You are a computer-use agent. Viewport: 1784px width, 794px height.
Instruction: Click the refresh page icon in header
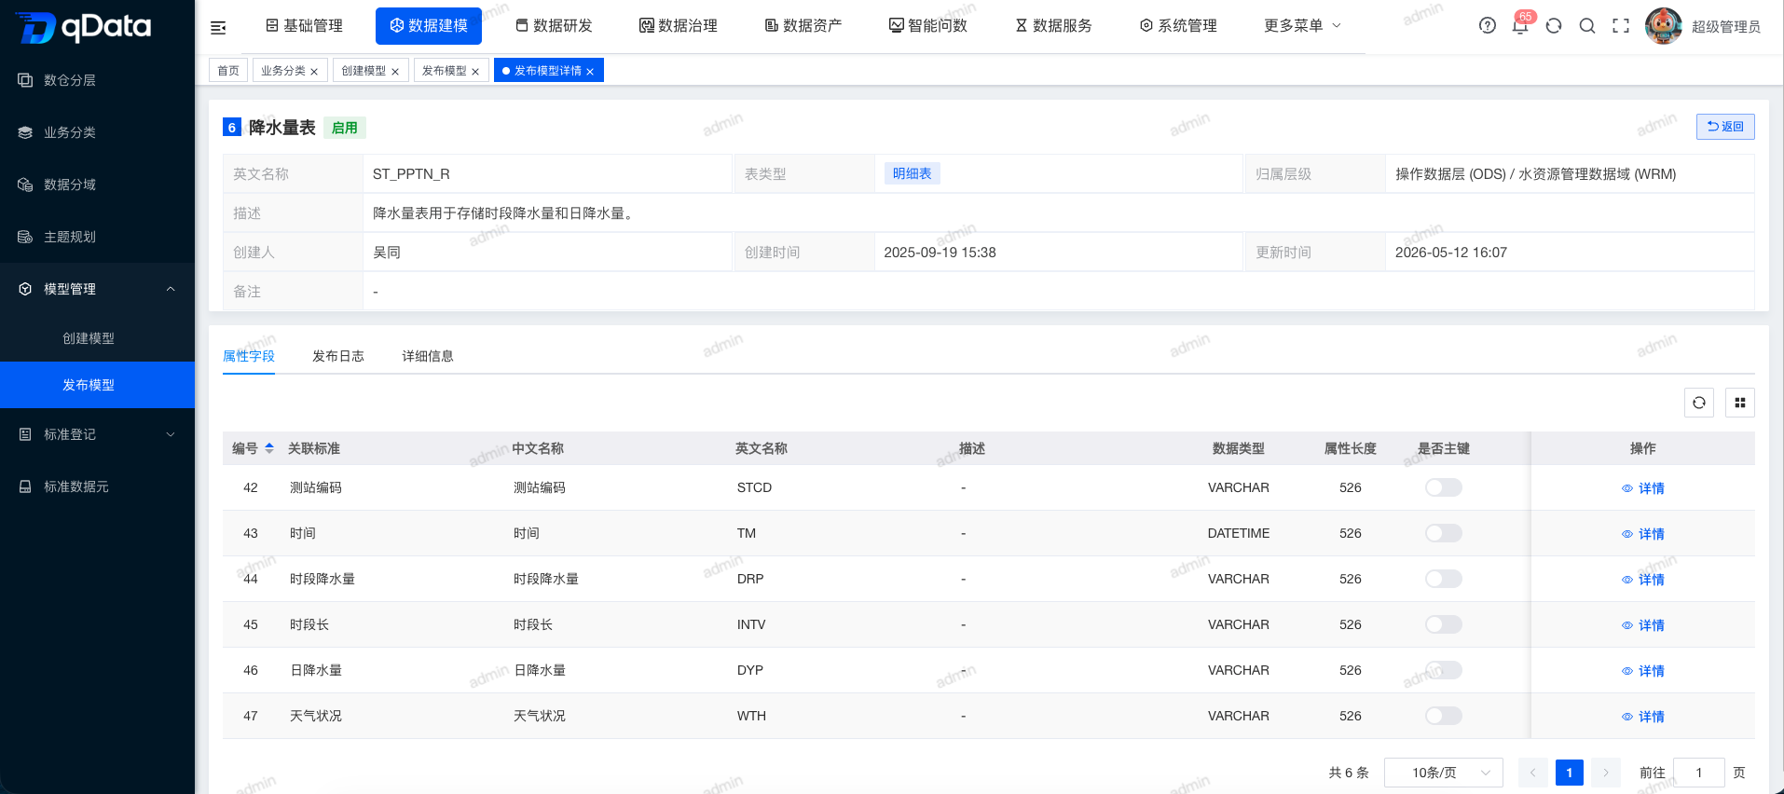1554,25
